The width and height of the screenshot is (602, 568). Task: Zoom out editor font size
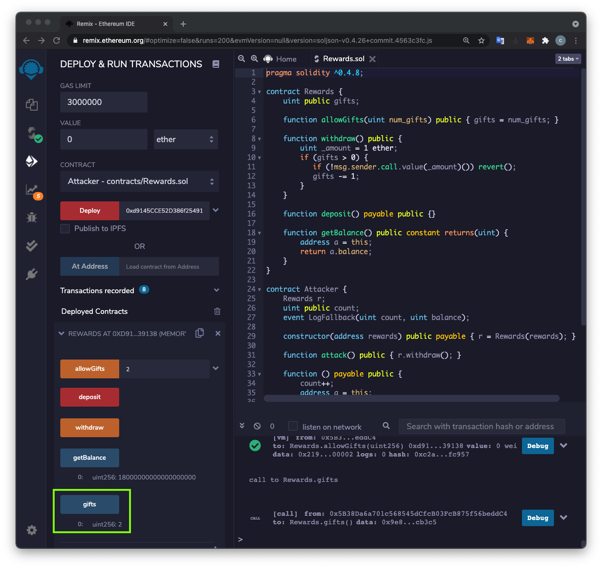(x=241, y=59)
